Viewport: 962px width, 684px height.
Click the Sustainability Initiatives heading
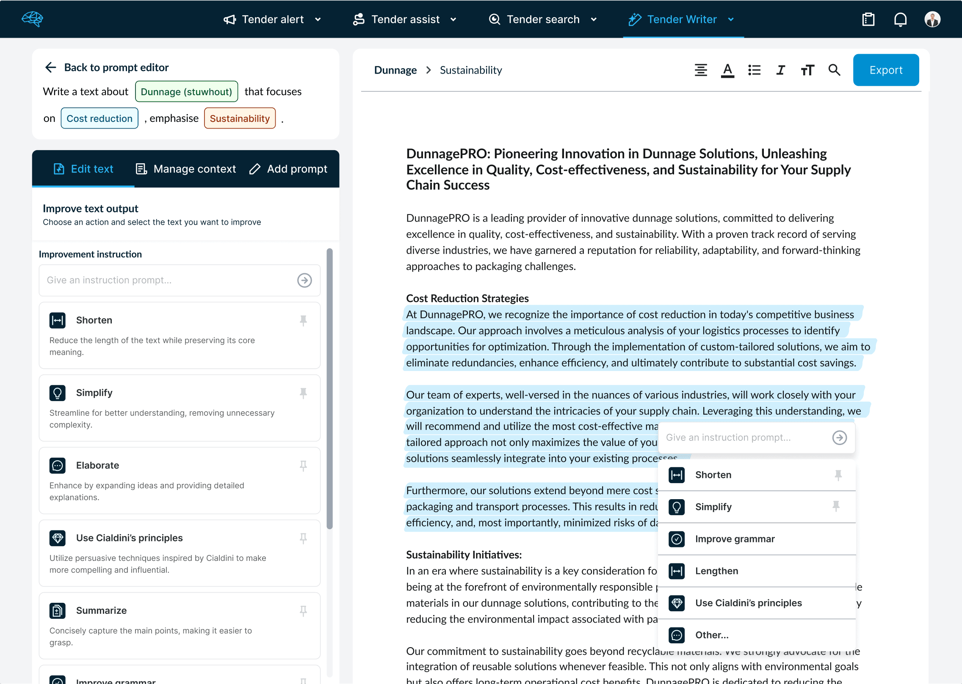click(464, 555)
